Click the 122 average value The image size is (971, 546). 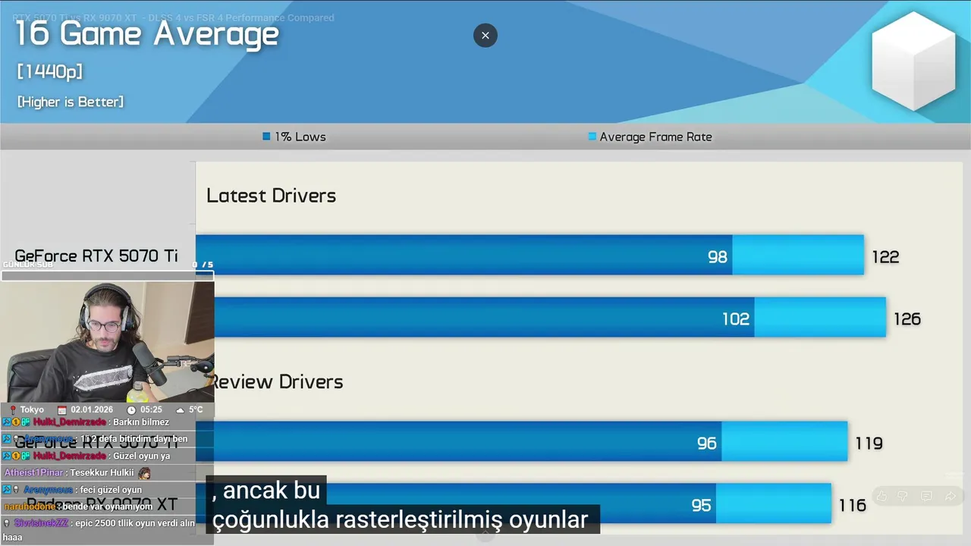885,257
